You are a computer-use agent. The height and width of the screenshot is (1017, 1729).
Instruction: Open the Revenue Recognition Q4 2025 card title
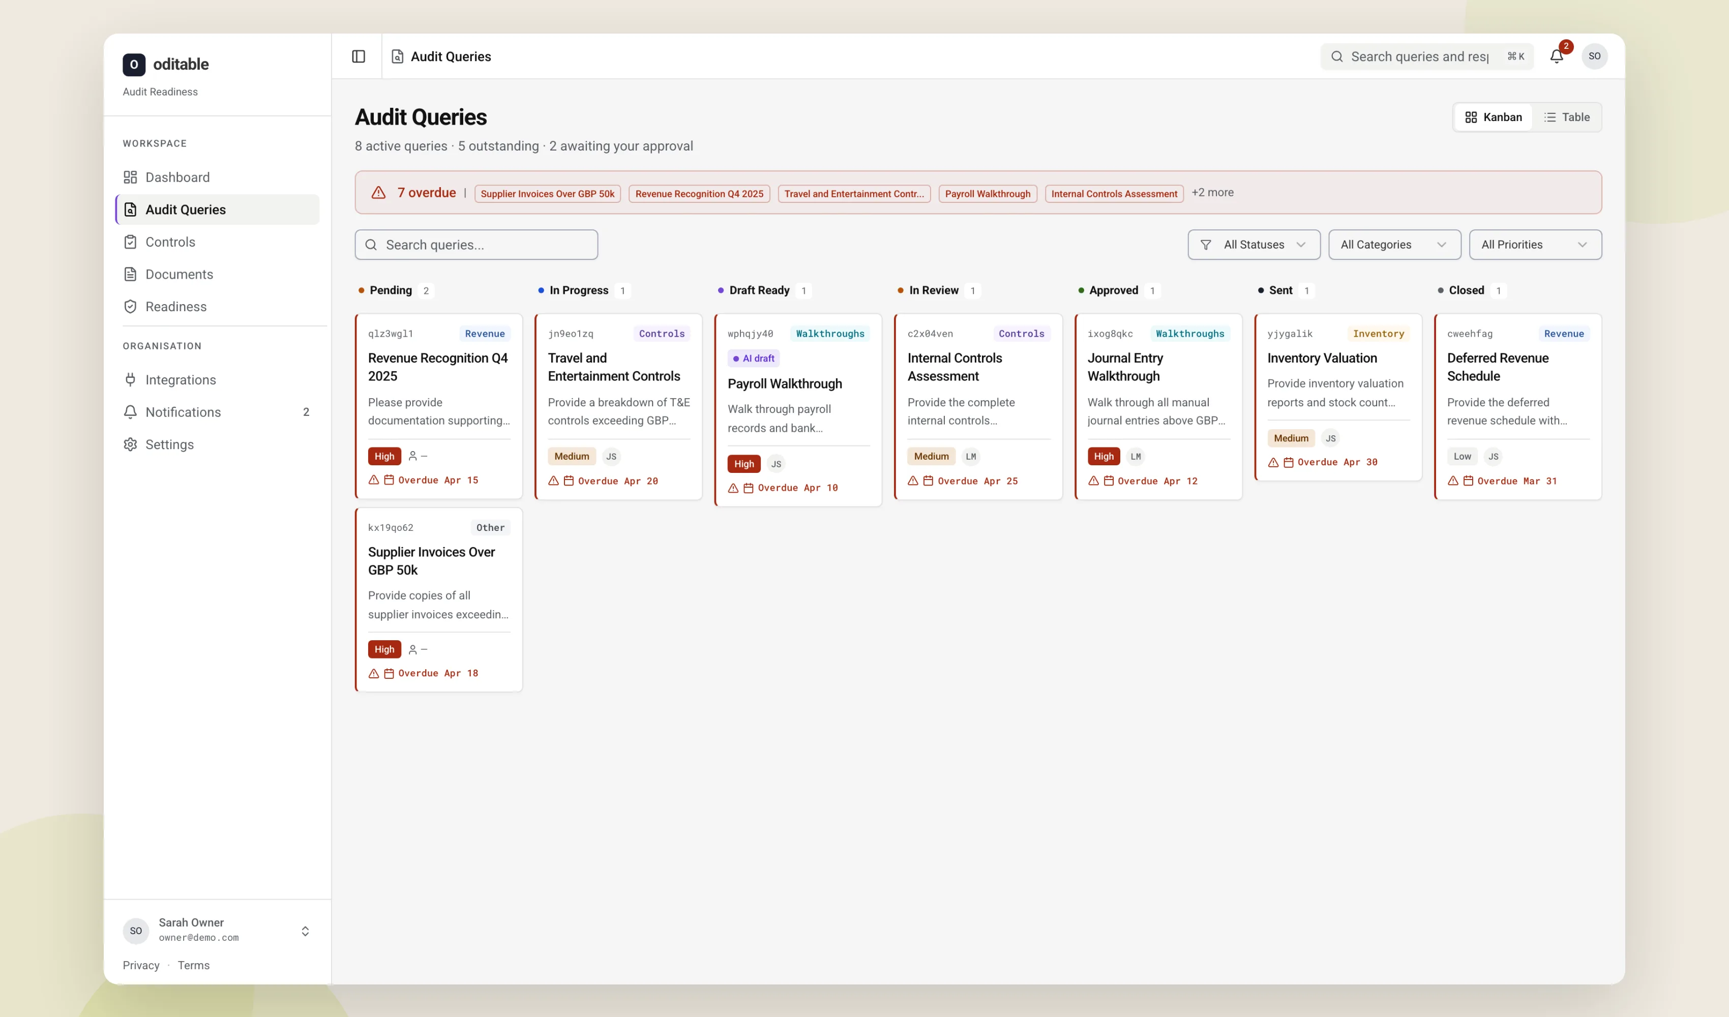pos(438,367)
